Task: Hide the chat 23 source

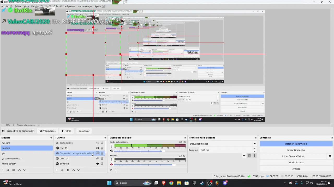Action: click(98, 148)
